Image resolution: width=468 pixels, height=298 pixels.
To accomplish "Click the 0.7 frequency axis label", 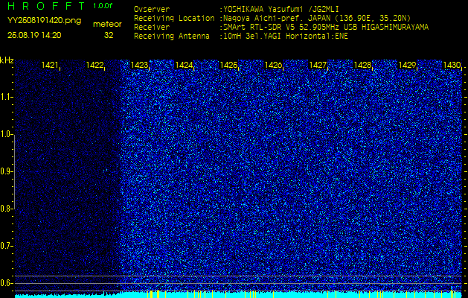I will (x=5, y=246).
